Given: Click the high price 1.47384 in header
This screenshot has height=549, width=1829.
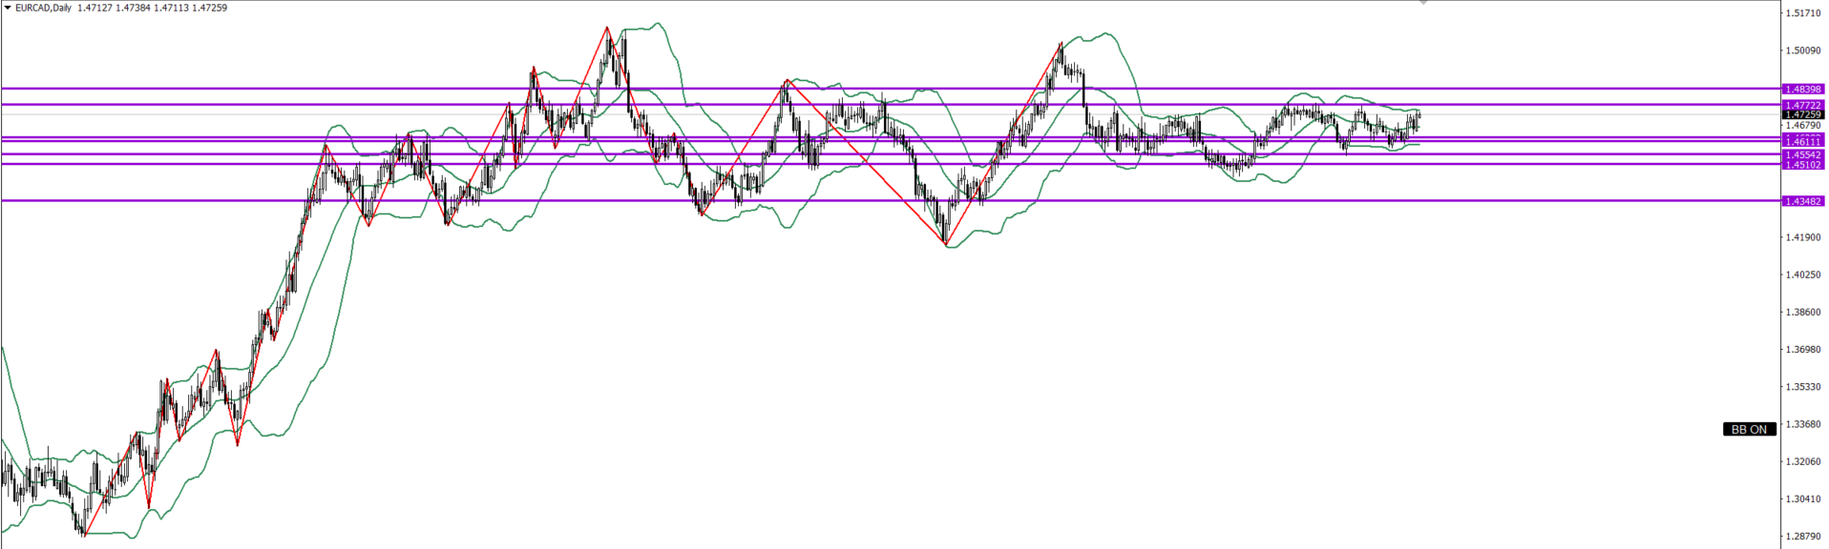Looking at the screenshot, I should point(134,8).
